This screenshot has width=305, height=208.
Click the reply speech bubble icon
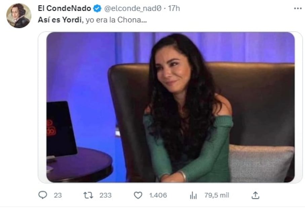tap(43, 195)
